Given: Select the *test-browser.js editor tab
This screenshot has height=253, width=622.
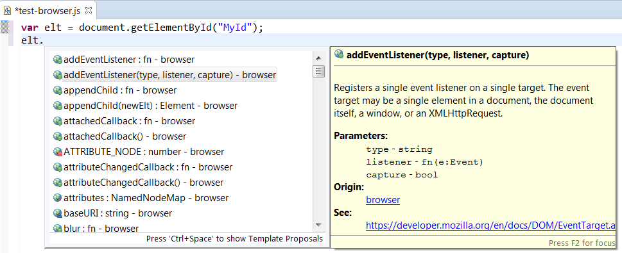Looking at the screenshot, I should (x=48, y=10).
